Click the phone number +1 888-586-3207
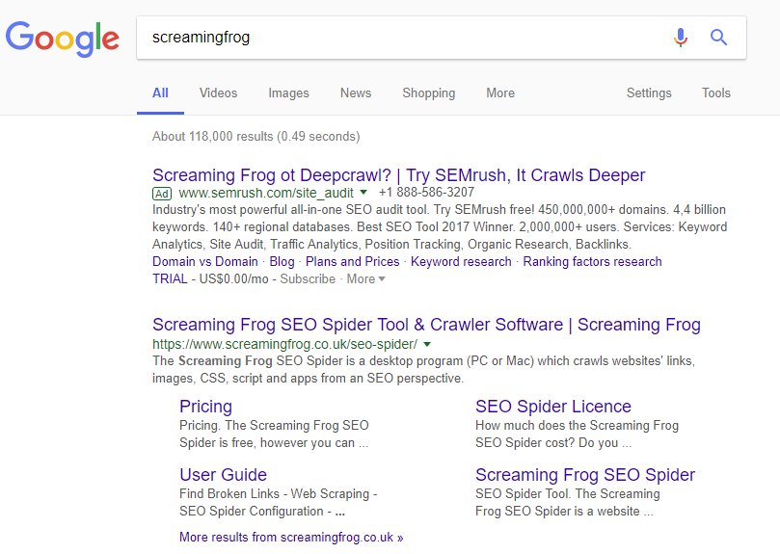780x554 pixels. pyautogui.click(x=426, y=192)
